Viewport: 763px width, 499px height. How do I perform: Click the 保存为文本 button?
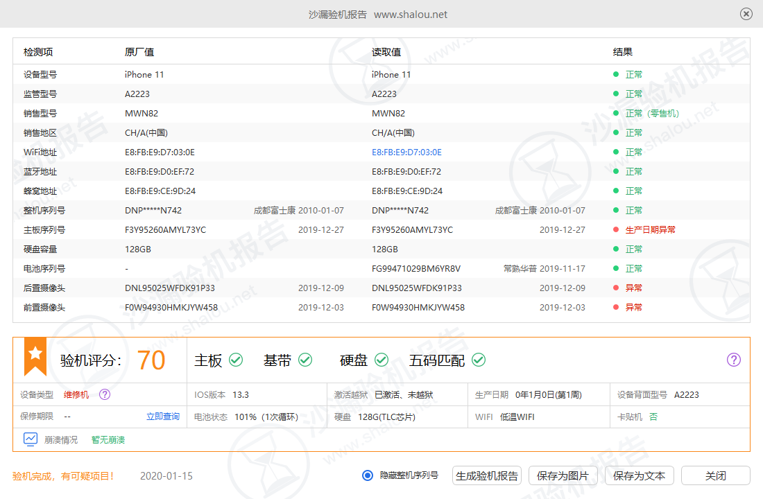point(639,475)
